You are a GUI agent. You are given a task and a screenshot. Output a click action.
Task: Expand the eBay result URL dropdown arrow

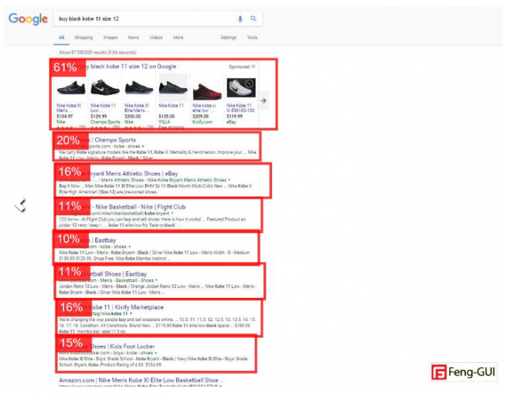(x=229, y=180)
